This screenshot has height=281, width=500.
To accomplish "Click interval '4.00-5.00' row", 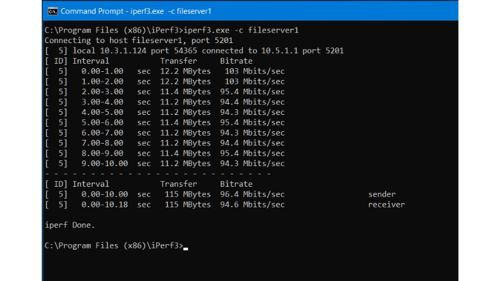I will [x=165, y=112].
